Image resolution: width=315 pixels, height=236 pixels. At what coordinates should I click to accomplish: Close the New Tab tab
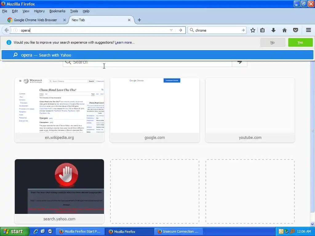pyautogui.click(x=129, y=20)
